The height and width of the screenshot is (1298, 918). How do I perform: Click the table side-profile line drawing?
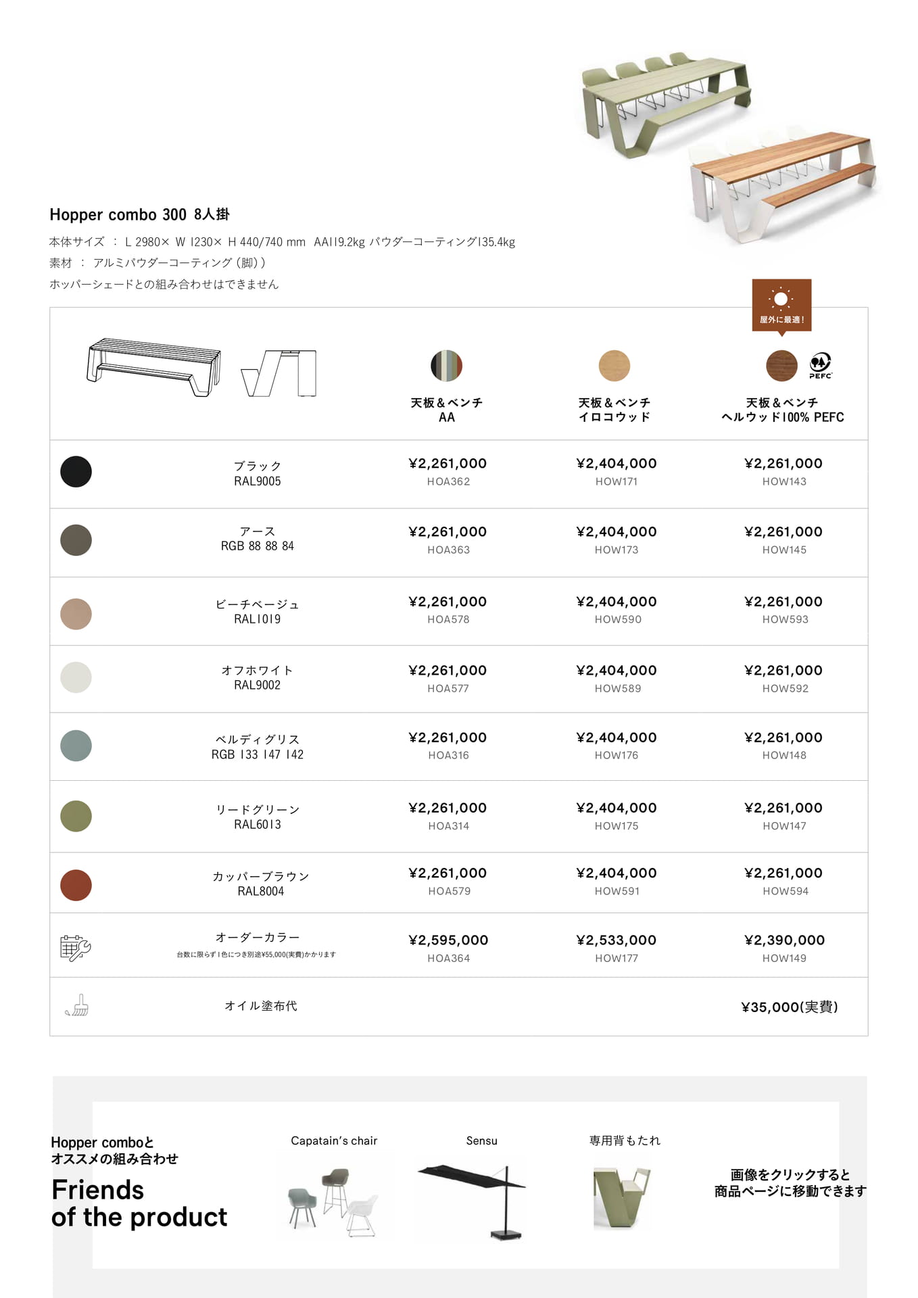pos(279,373)
